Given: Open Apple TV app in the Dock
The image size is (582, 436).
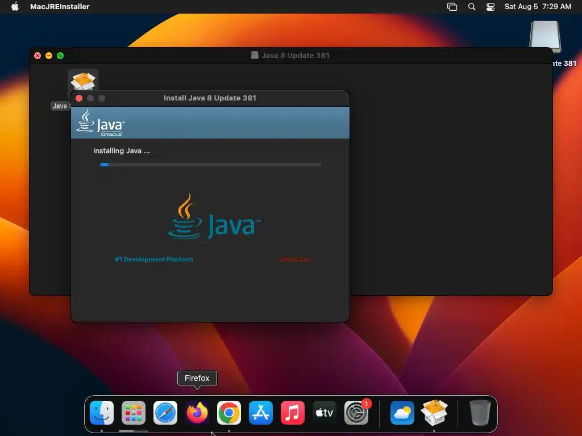Looking at the screenshot, I should (x=325, y=413).
